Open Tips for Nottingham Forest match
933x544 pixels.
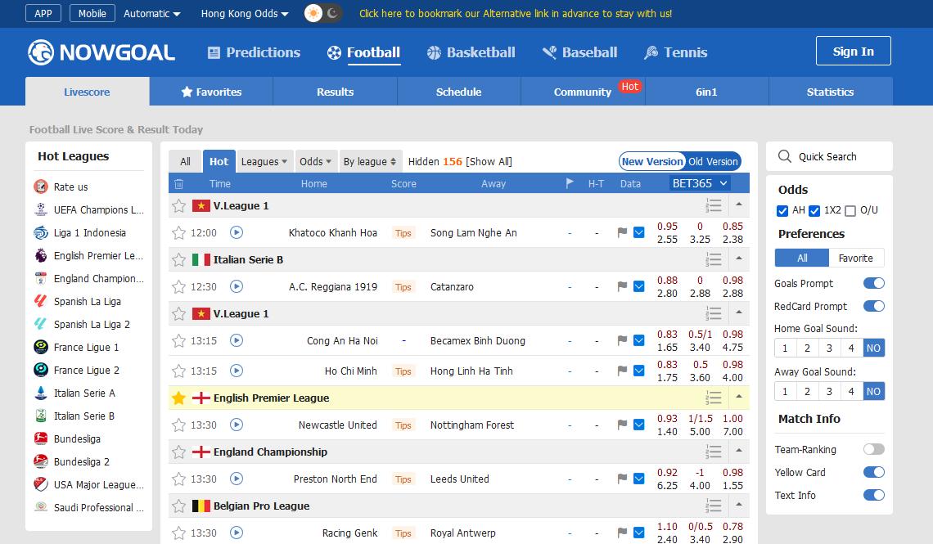coord(403,425)
